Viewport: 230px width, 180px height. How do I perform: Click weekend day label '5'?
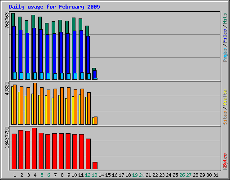(42, 175)
